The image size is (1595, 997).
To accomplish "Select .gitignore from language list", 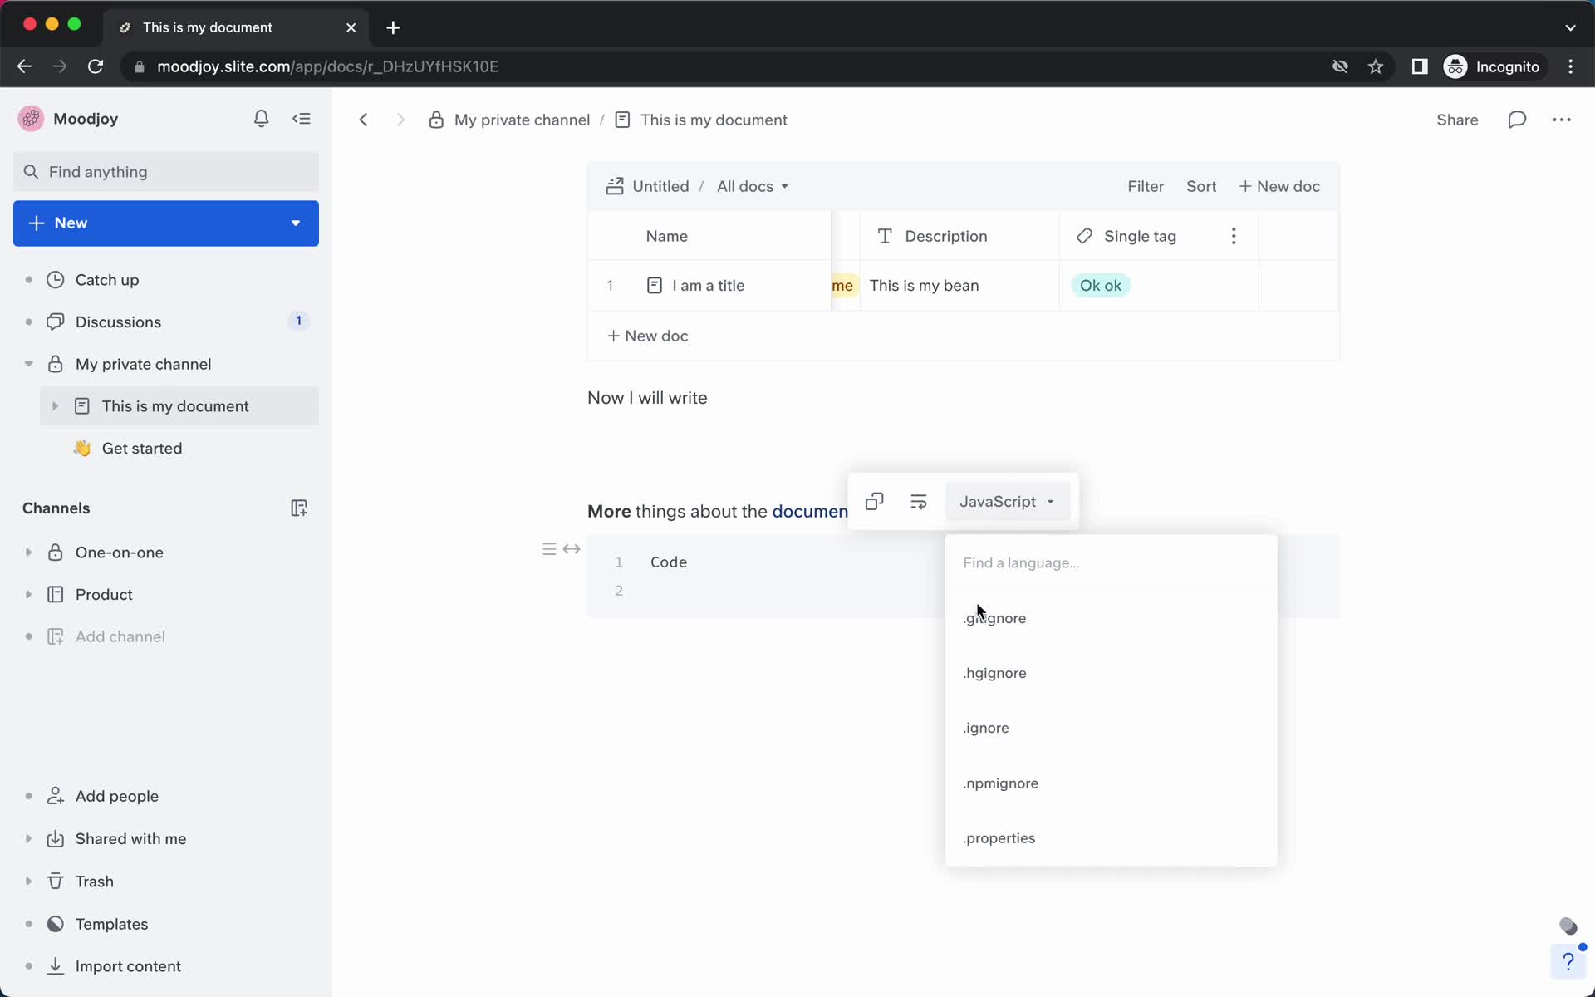I will pyautogui.click(x=994, y=618).
